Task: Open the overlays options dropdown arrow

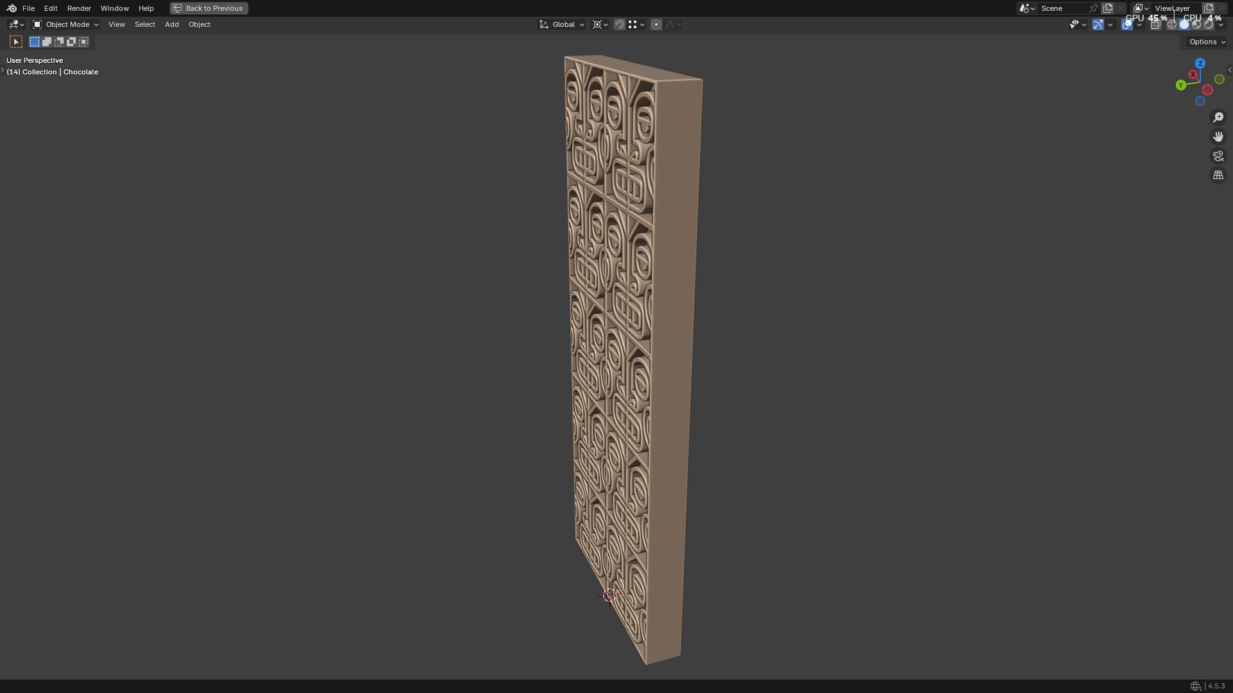Action: [x=1139, y=24]
